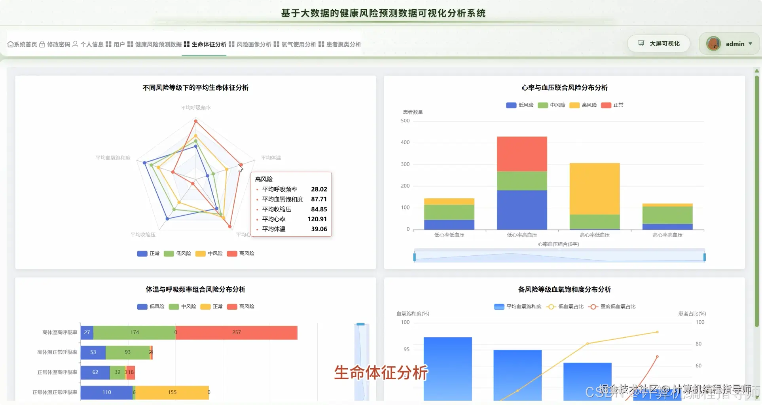
Task: Open 系统首页 menu item
Action: click(x=26, y=44)
